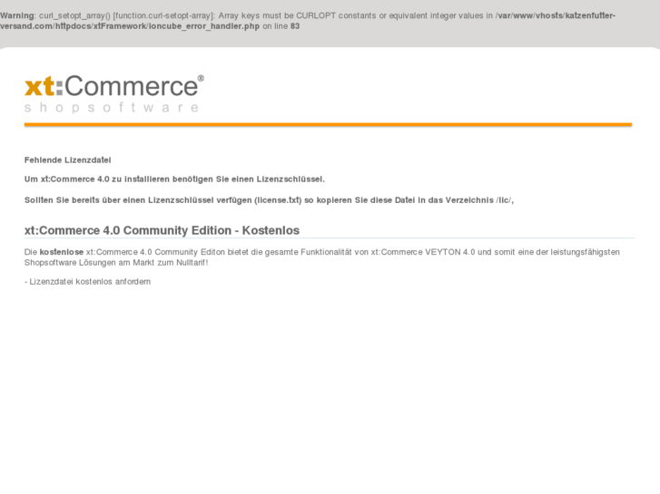Image resolution: width=660 pixels, height=494 pixels.
Task: Click the "curl_setopt_array()" function name
Action: click(74, 15)
